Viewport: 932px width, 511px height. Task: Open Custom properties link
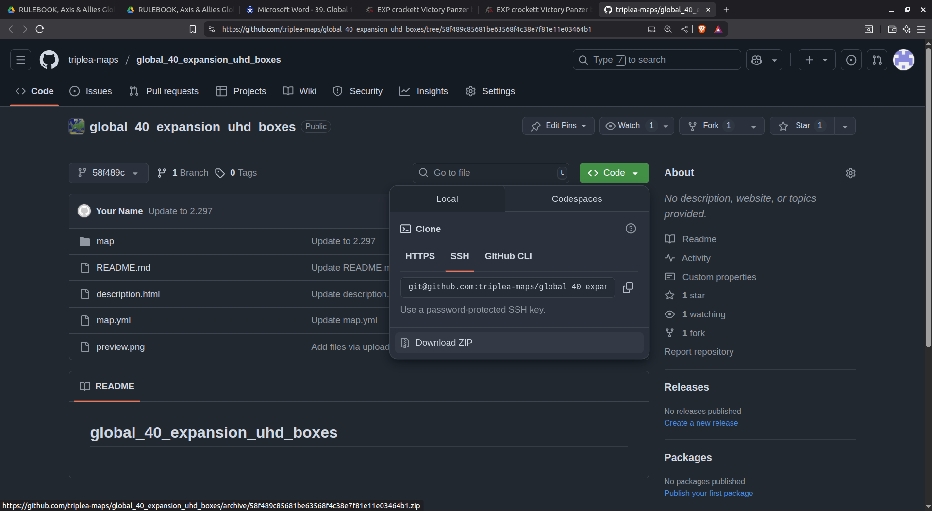point(719,277)
